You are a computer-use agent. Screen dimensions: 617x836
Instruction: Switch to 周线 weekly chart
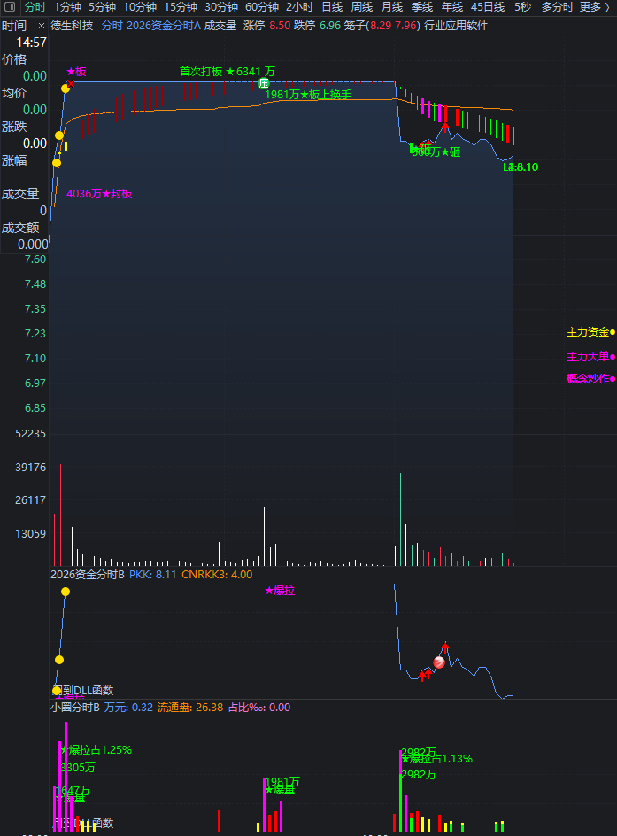click(x=362, y=7)
